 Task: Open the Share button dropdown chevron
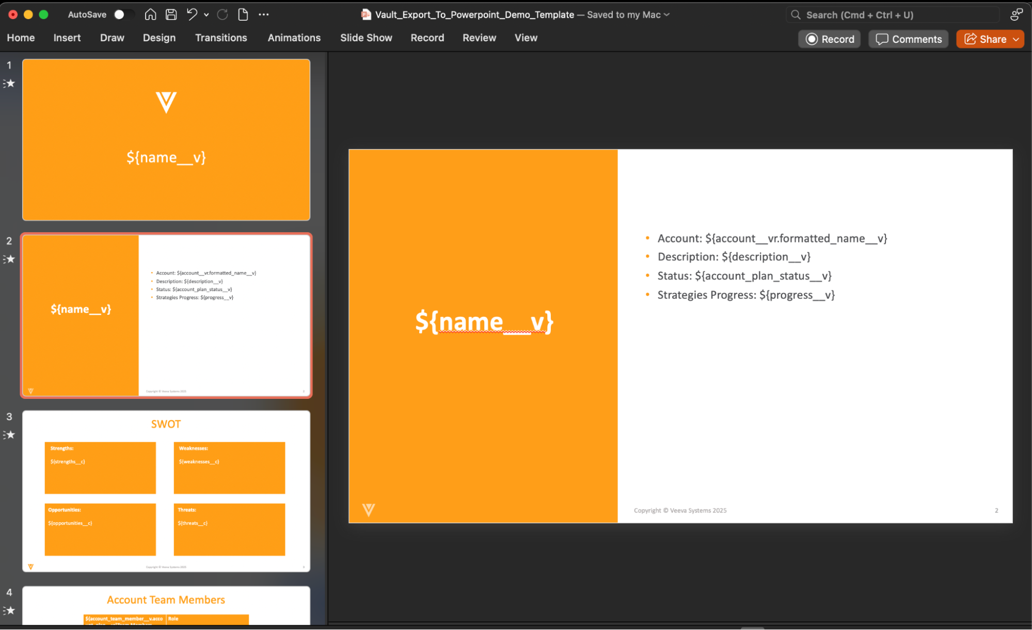pyautogui.click(x=1016, y=39)
